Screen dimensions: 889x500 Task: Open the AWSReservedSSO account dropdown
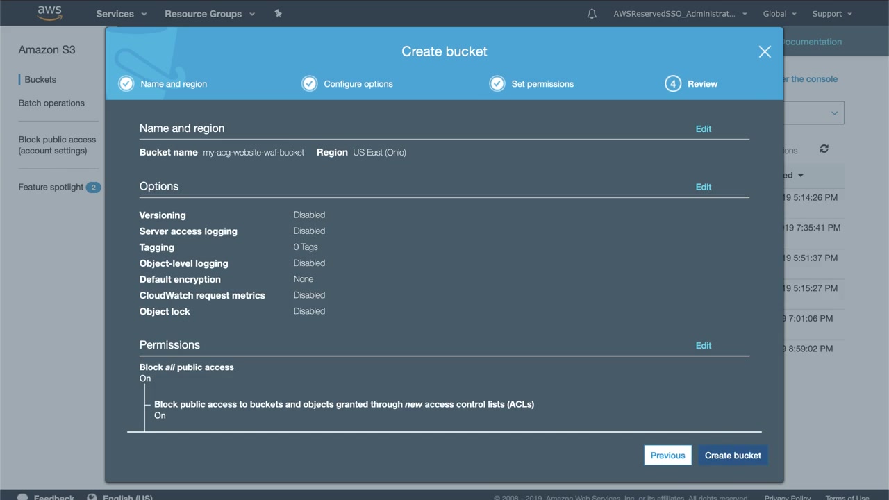(680, 14)
